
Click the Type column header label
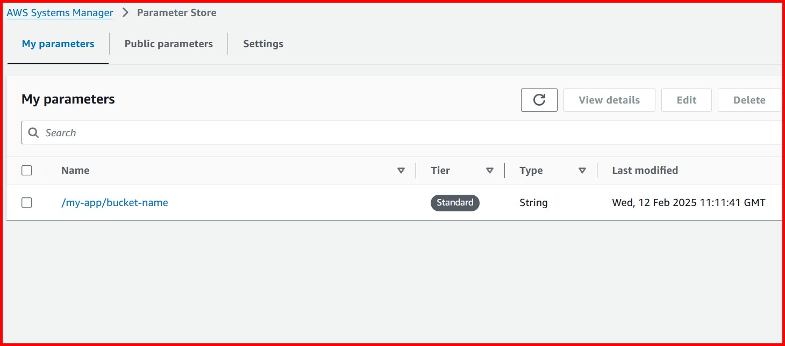click(x=531, y=171)
